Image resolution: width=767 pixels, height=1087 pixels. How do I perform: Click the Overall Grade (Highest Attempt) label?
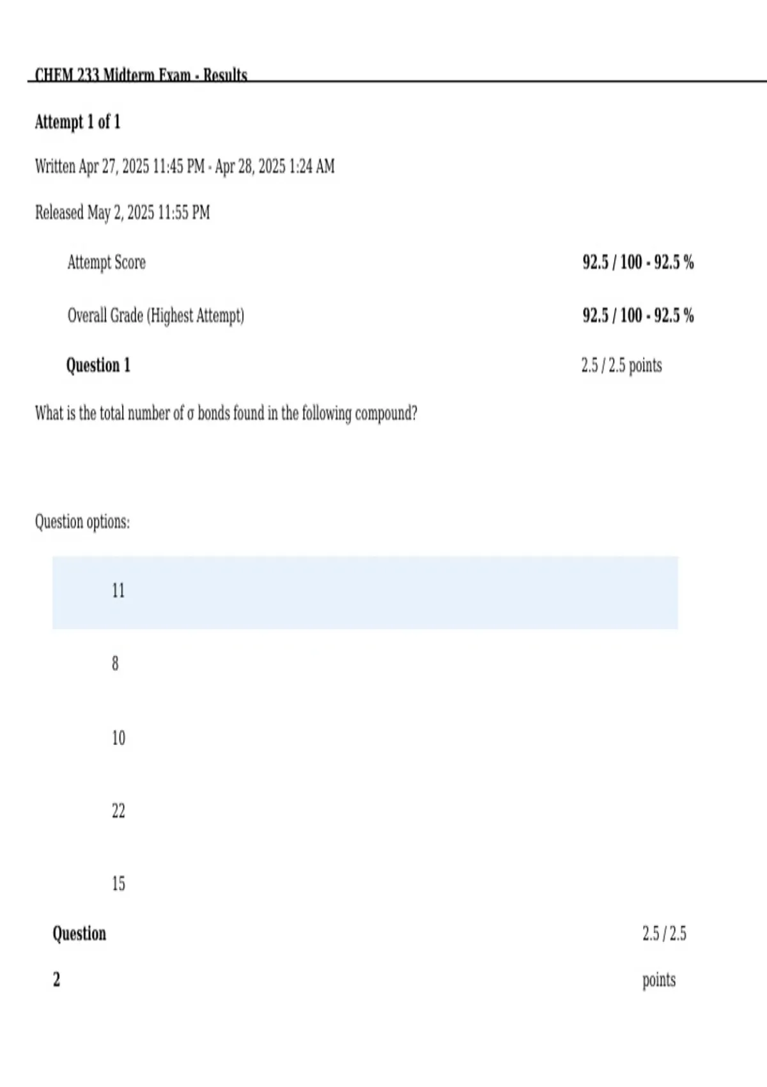[156, 315]
